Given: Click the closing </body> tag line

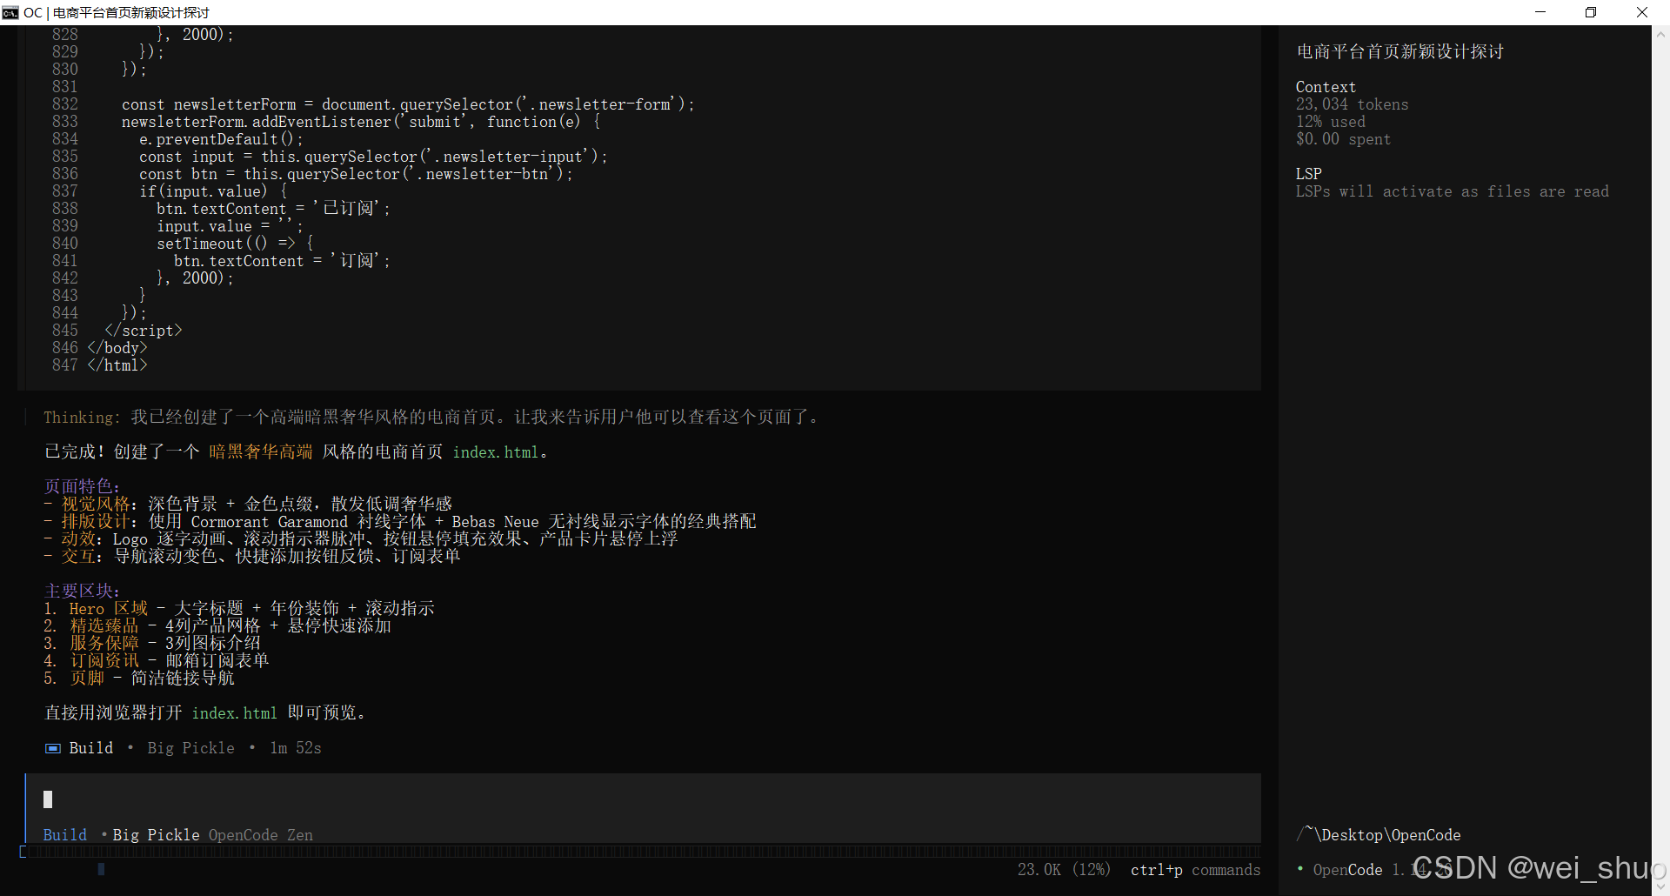Looking at the screenshot, I should click(x=117, y=348).
